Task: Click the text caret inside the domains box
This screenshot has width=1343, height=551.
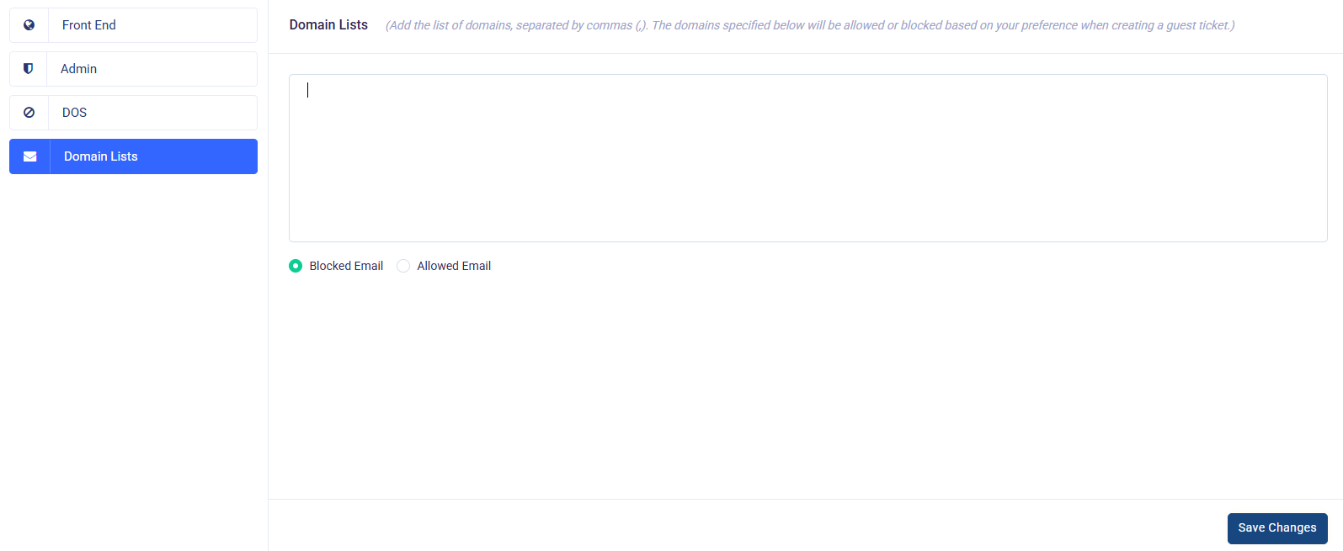Action: [308, 90]
